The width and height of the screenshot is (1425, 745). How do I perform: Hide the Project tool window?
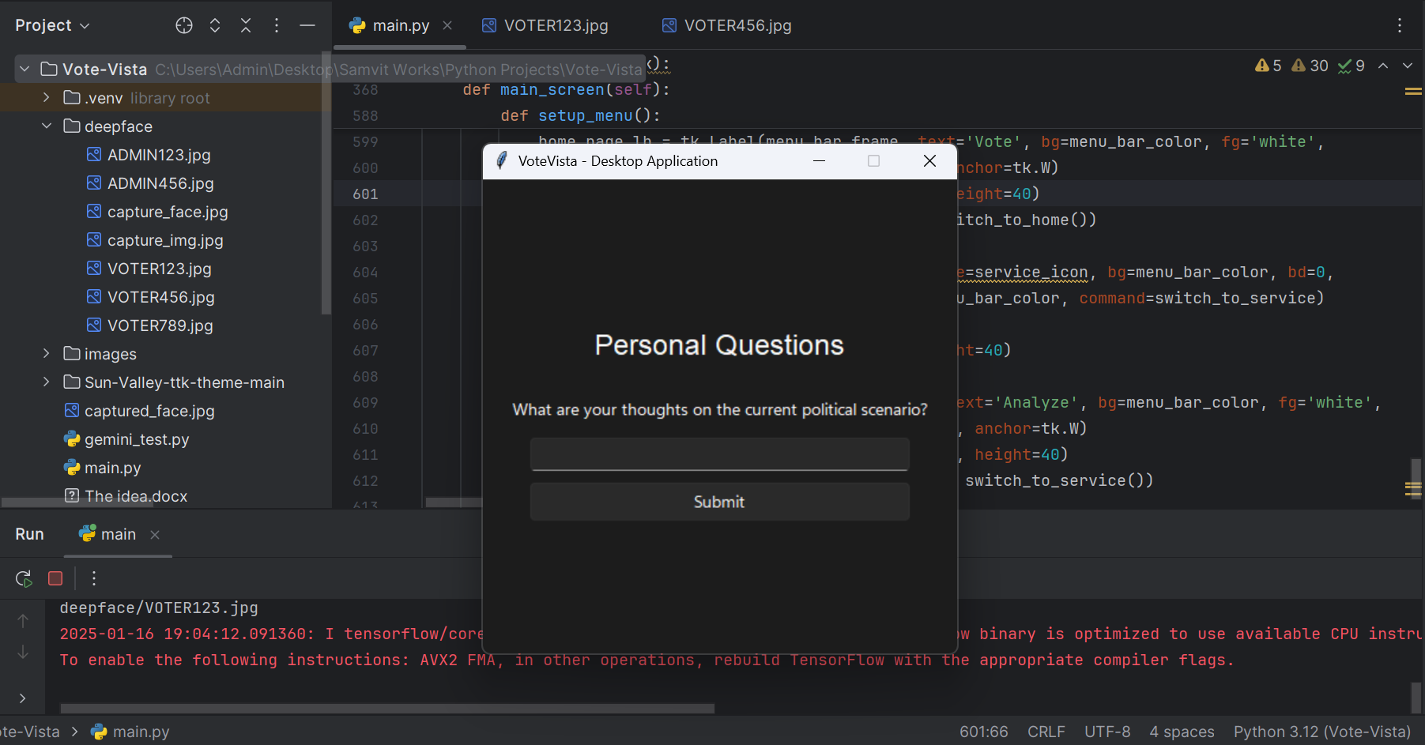(x=307, y=25)
